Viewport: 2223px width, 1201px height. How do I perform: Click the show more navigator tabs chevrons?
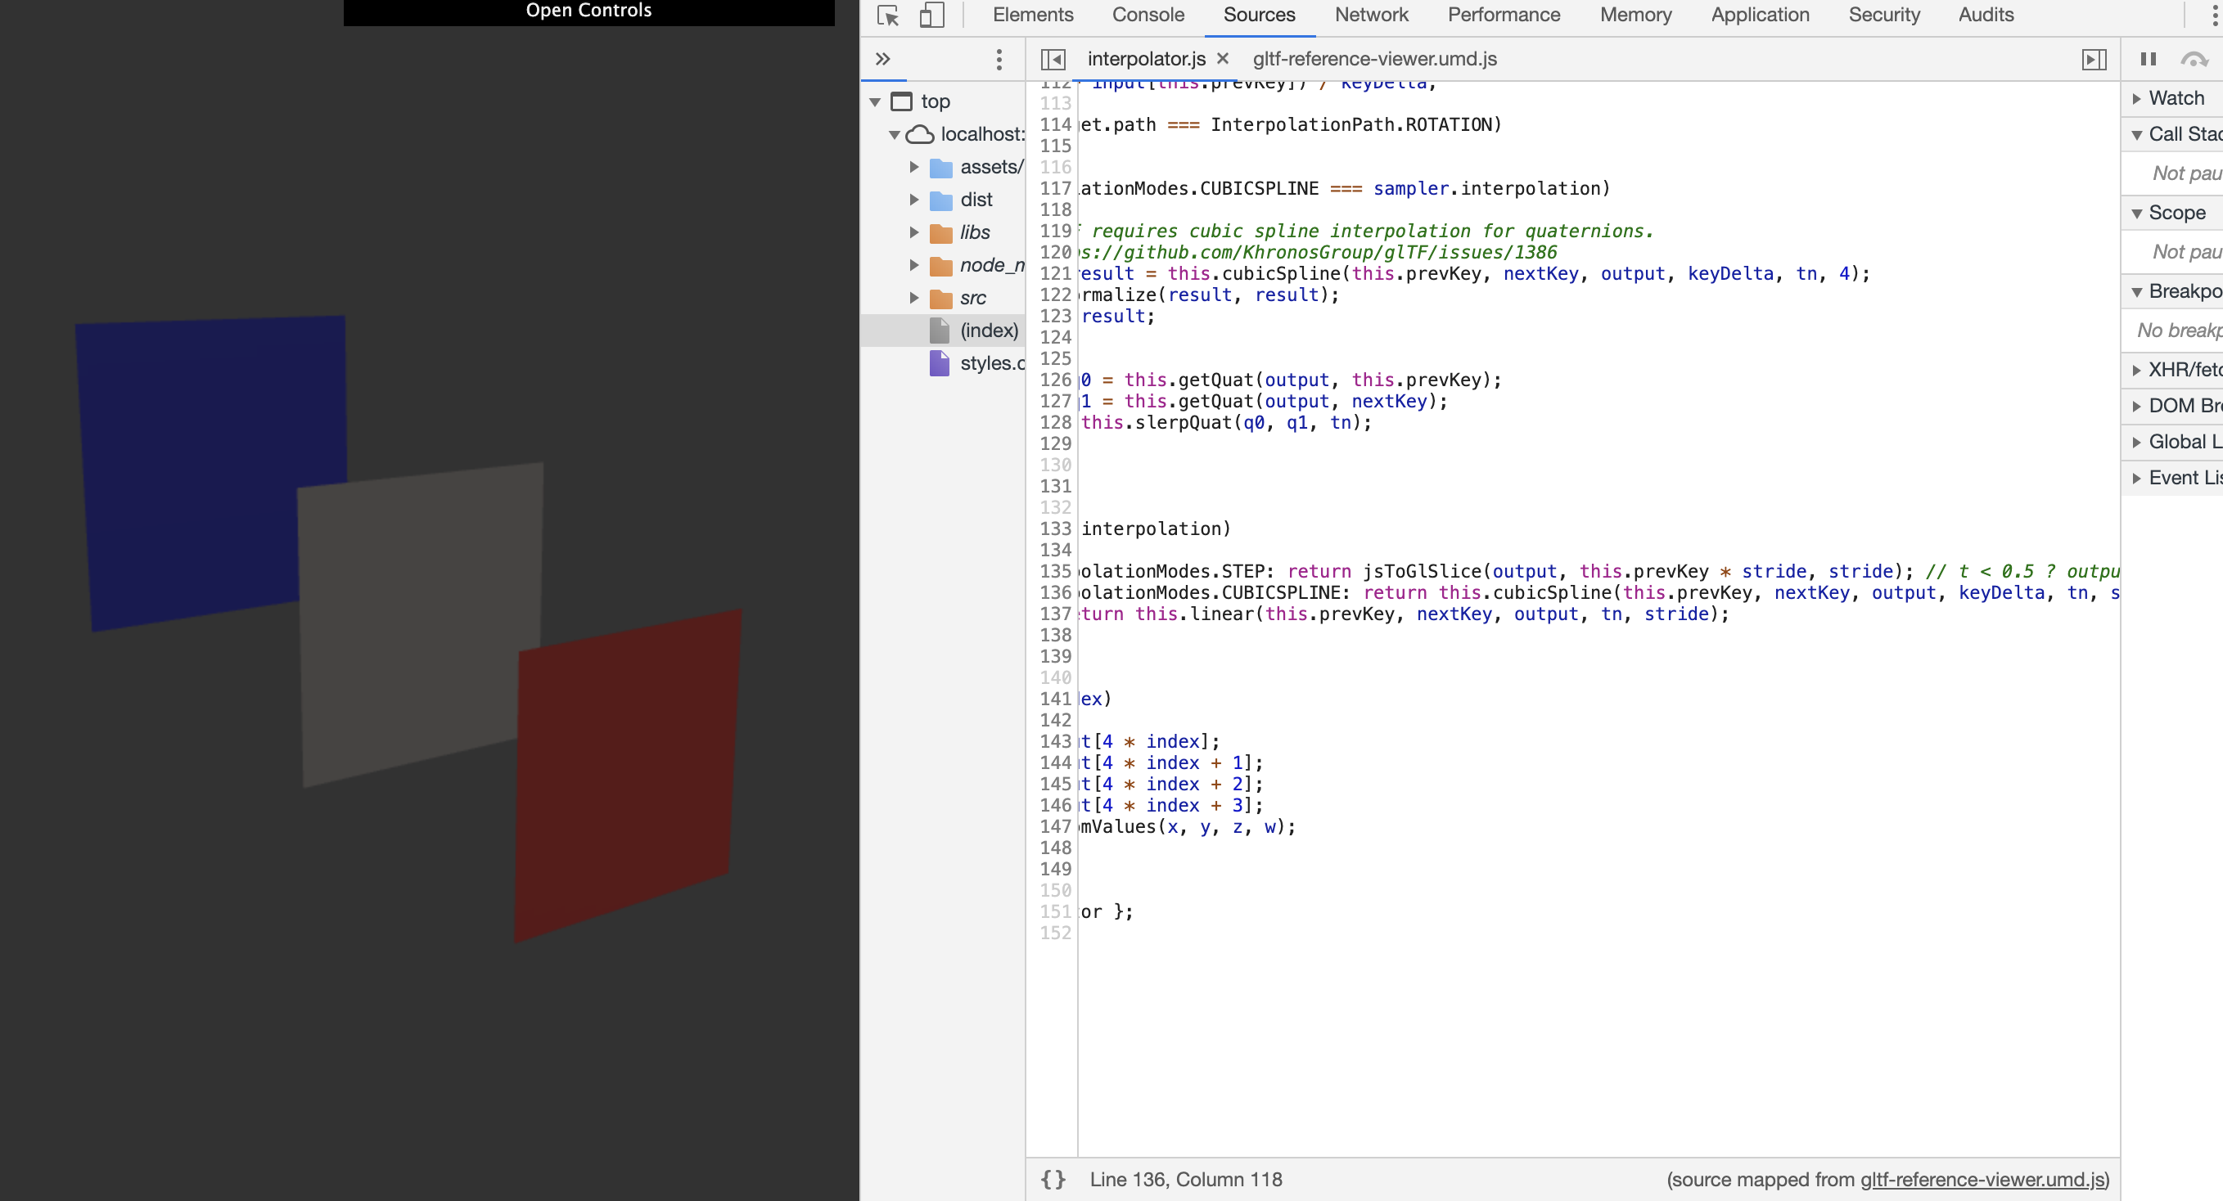click(x=882, y=59)
